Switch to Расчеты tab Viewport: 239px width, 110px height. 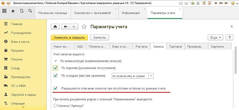point(142,47)
